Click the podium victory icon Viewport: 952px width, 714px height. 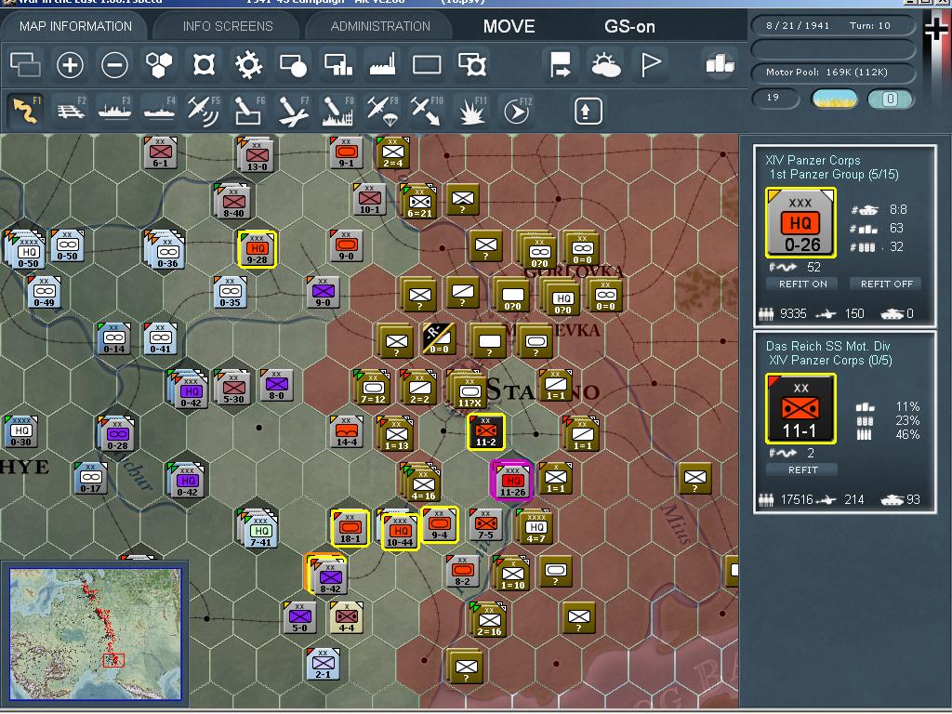(721, 64)
